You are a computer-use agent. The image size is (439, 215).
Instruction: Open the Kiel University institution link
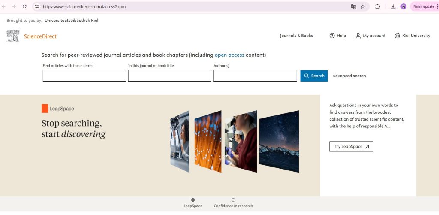(412, 36)
